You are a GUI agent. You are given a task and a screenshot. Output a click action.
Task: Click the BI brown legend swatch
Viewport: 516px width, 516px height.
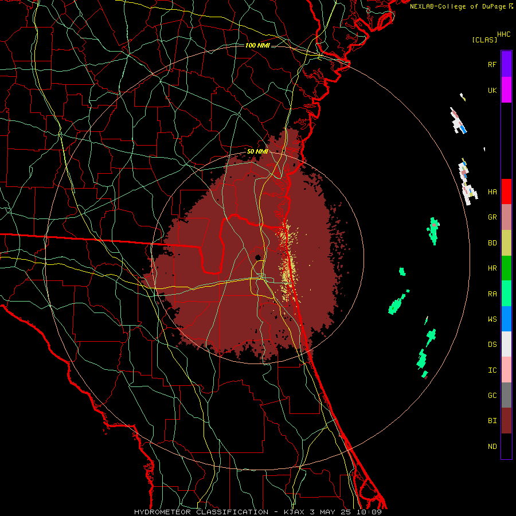(506, 421)
